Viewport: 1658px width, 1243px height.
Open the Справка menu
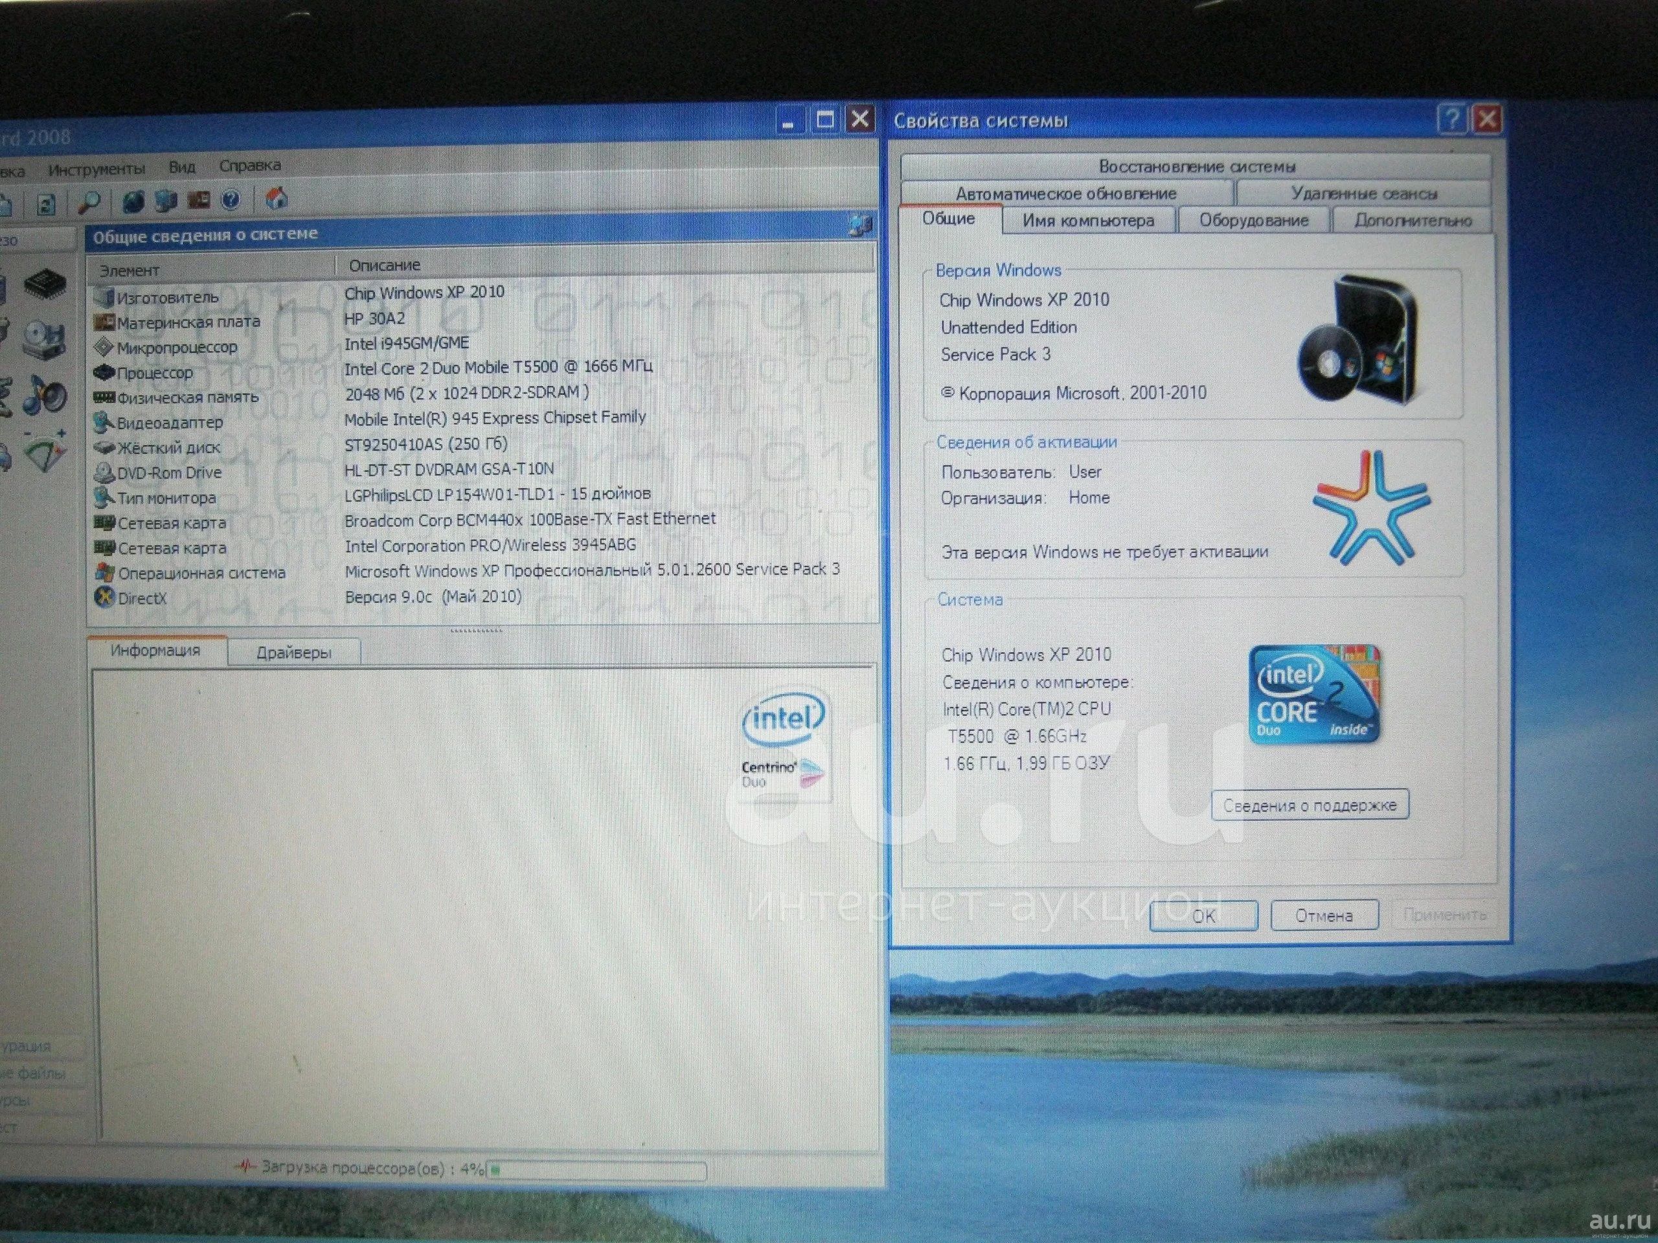pos(249,165)
